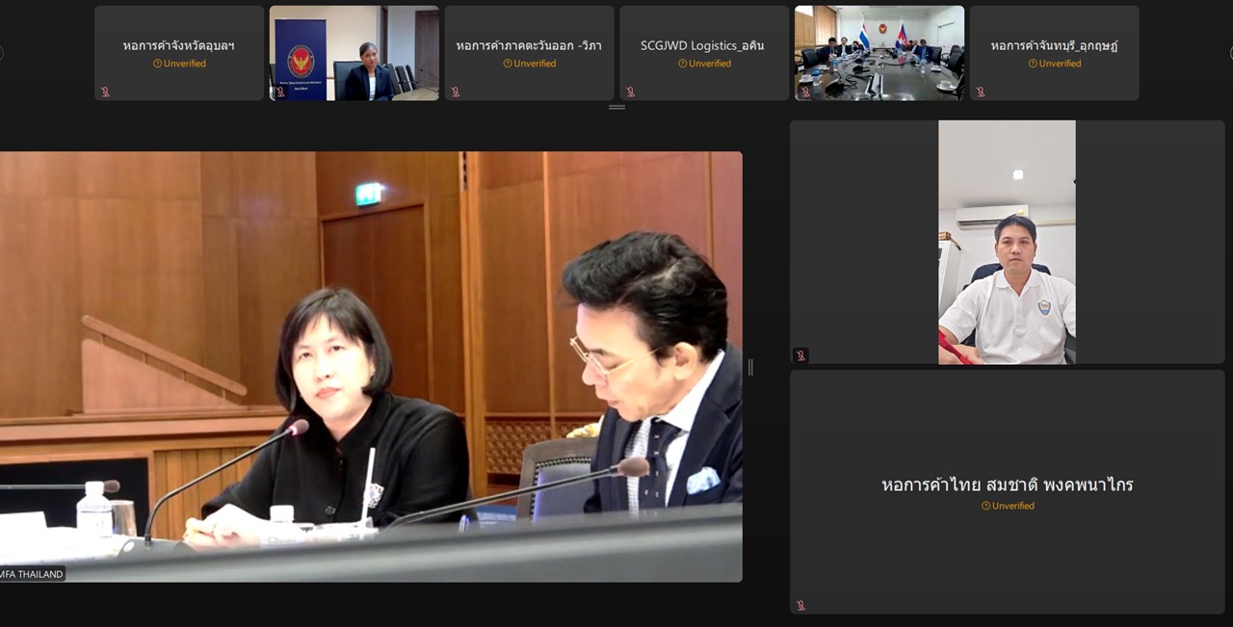Click muted mic icon on หอการค้าจันทบุรี tile
This screenshot has height=627, width=1233.
pyautogui.click(x=981, y=92)
